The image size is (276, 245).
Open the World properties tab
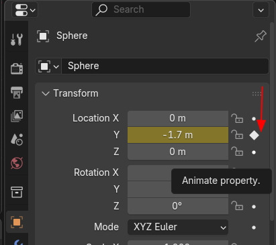pyautogui.click(x=17, y=163)
